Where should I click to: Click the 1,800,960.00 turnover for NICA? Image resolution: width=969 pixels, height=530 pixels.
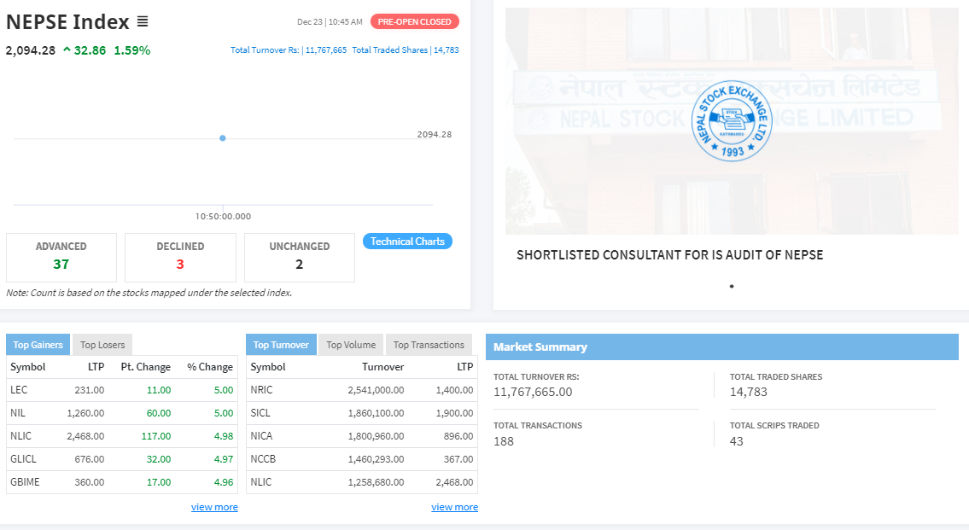click(376, 436)
